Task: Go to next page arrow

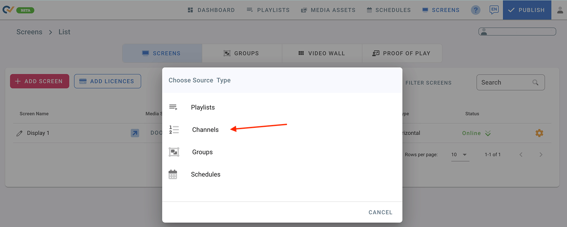Action: 541,155
